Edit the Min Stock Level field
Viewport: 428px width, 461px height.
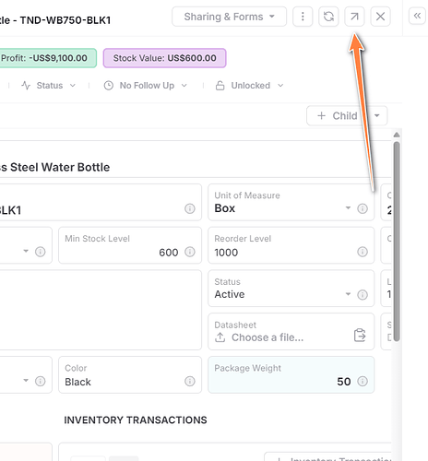[x=130, y=245]
